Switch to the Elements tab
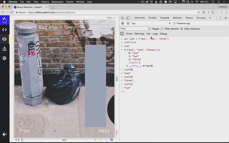 pos(140,18)
